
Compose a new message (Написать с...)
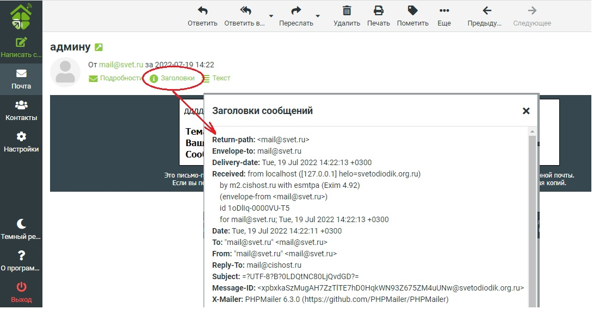(x=21, y=47)
